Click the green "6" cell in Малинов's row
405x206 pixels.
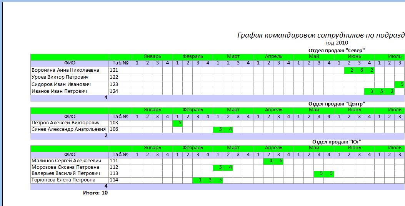click(x=278, y=161)
